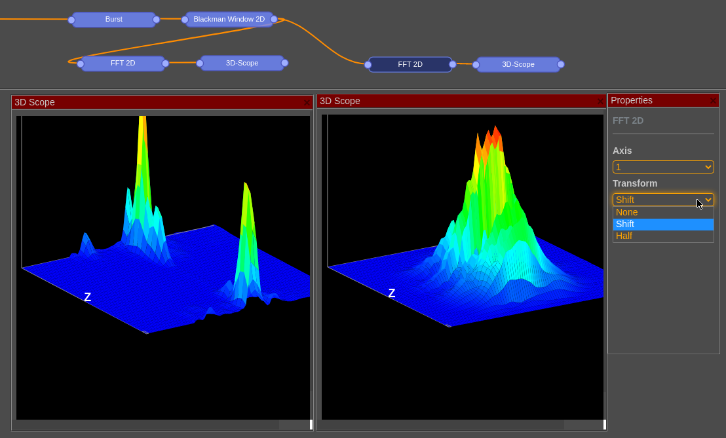Click the output port of the rightmost 3D-Scope node
The width and height of the screenshot is (726, 438).
561,64
